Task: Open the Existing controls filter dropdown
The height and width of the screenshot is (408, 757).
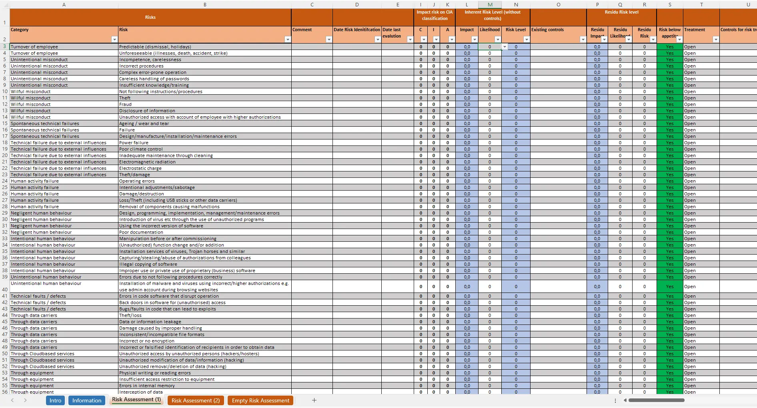Action: tap(583, 40)
